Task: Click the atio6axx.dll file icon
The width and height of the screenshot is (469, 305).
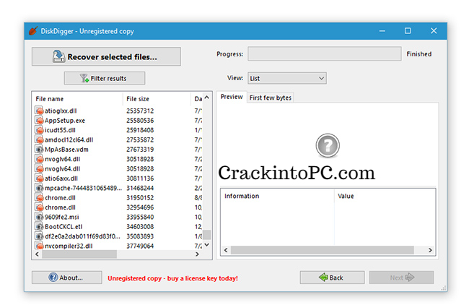Action: [39, 179]
